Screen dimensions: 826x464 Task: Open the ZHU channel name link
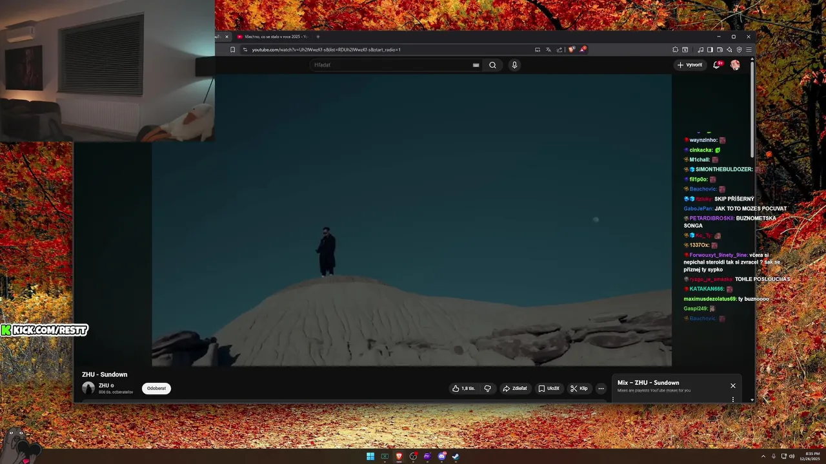[104, 385]
